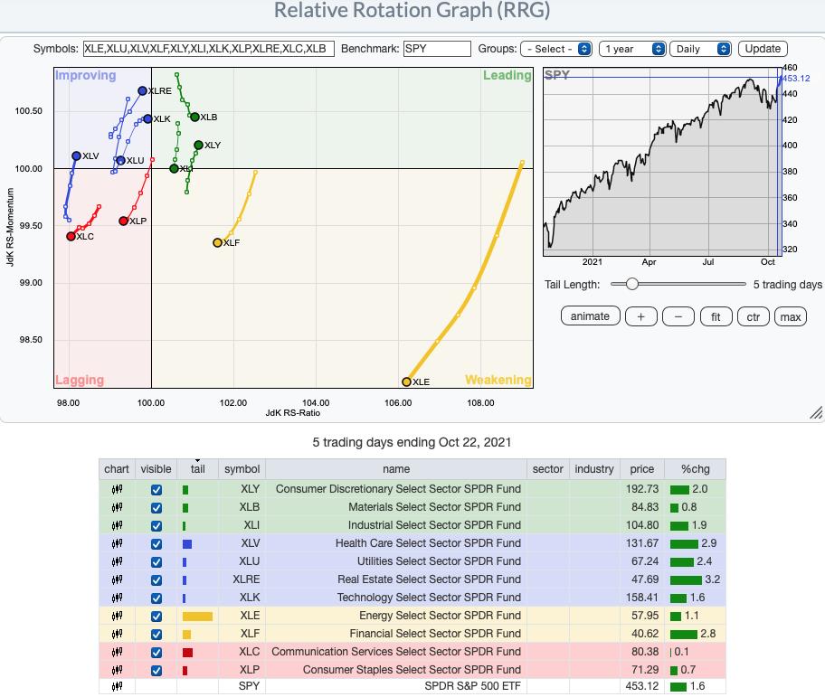Sort table by price column header
The width and height of the screenshot is (825, 697).
pyautogui.click(x=642, y=469)
